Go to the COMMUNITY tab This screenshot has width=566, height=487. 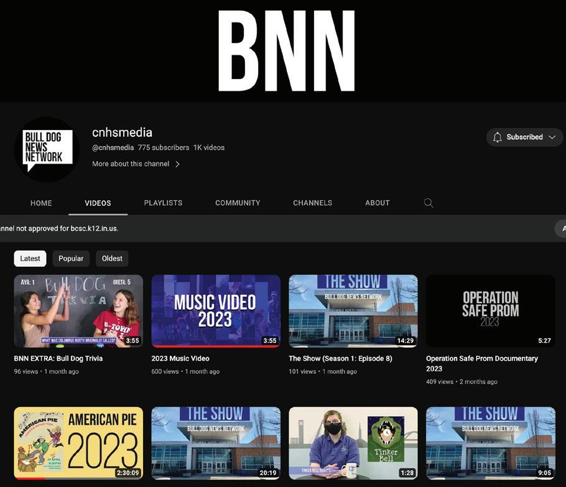[x=238, y=203]
